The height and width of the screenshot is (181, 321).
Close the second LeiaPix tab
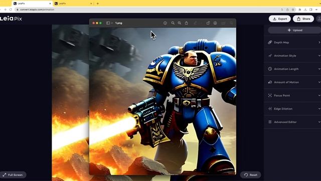coord(91,4)
